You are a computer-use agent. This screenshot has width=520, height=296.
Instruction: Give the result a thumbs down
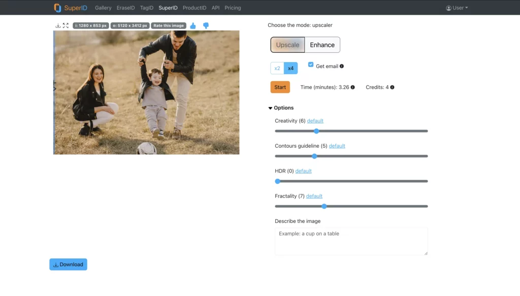click(x=205, y=25)
